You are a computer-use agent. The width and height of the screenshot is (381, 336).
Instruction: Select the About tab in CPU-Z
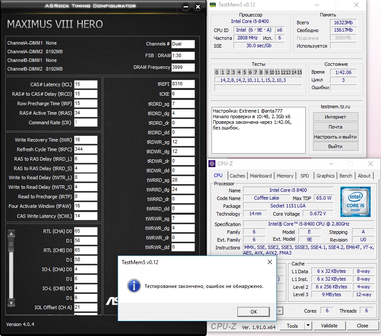click(x=364, y=176)
